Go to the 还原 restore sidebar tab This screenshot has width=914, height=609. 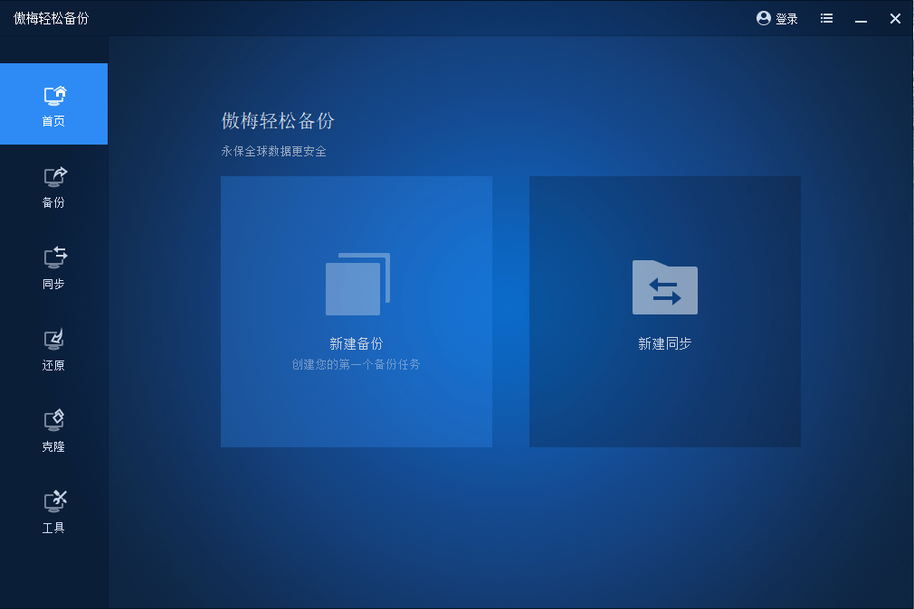click(x=53, y=350)
